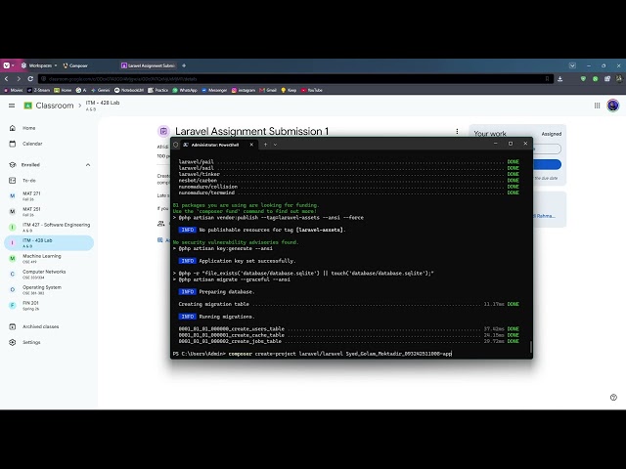The image size is (626, 469).
Task: Toggle the Classroom main menu hamburger
Action: [x=12, y=106]
